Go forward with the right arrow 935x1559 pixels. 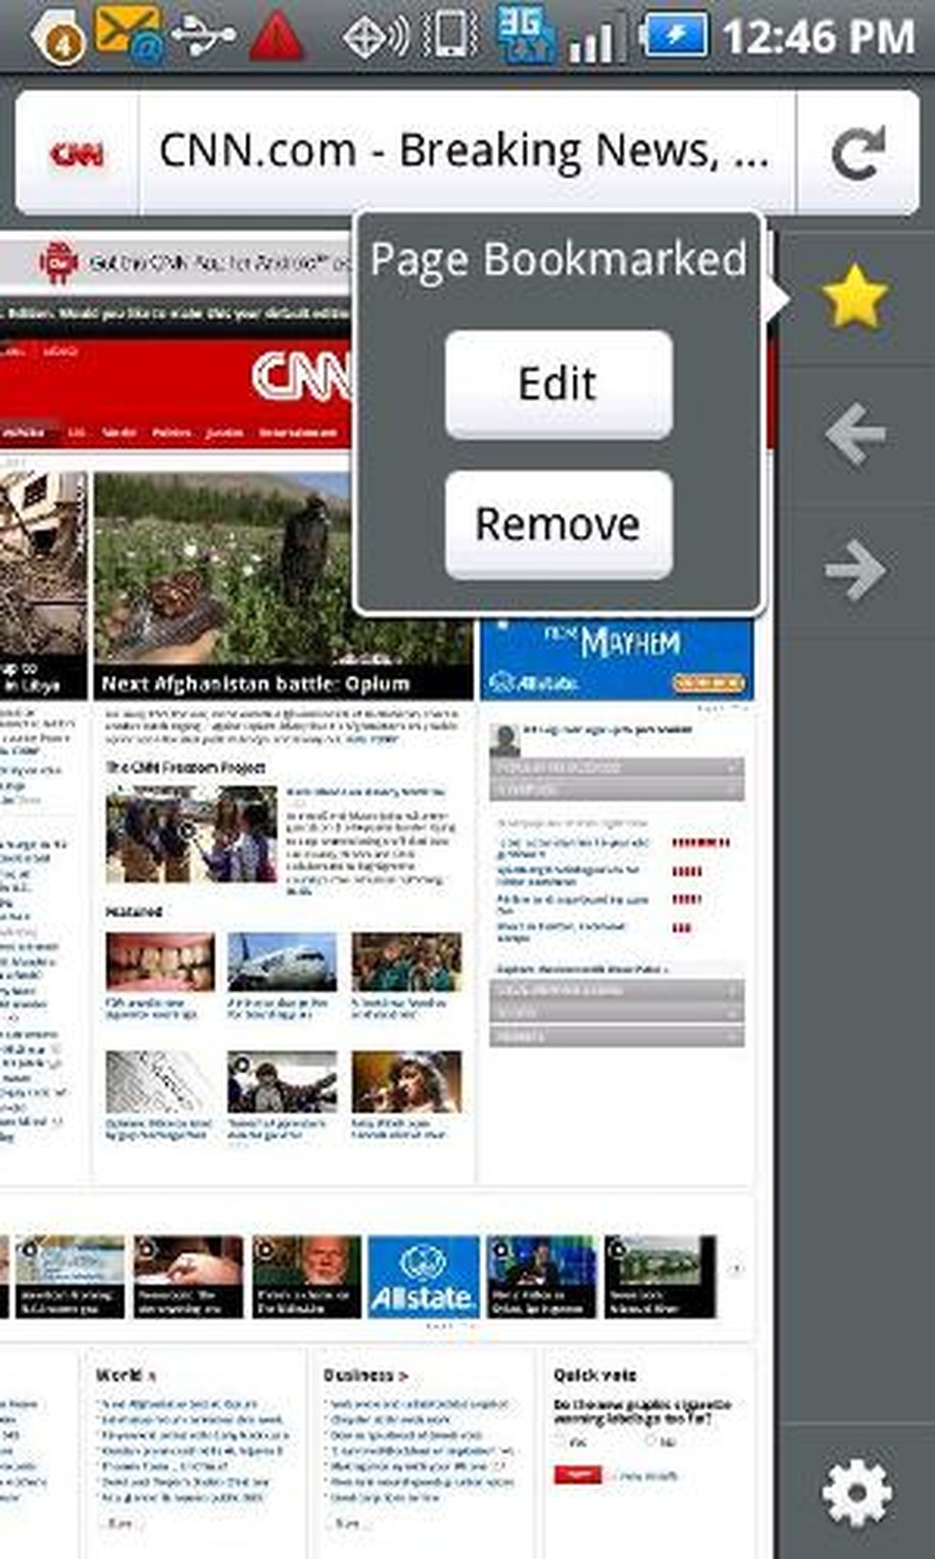855,569
